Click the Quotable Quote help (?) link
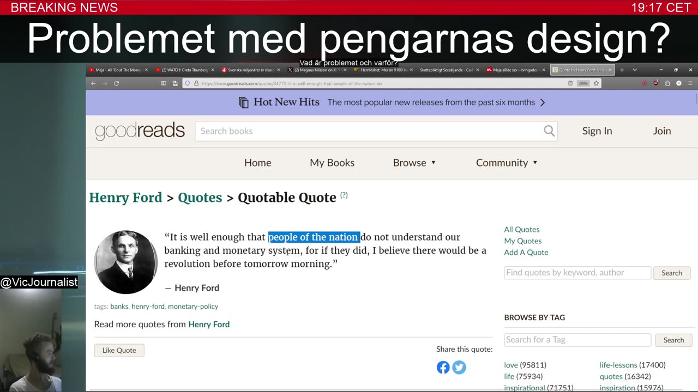Viewport: 698px width, 392px height. 344,195
